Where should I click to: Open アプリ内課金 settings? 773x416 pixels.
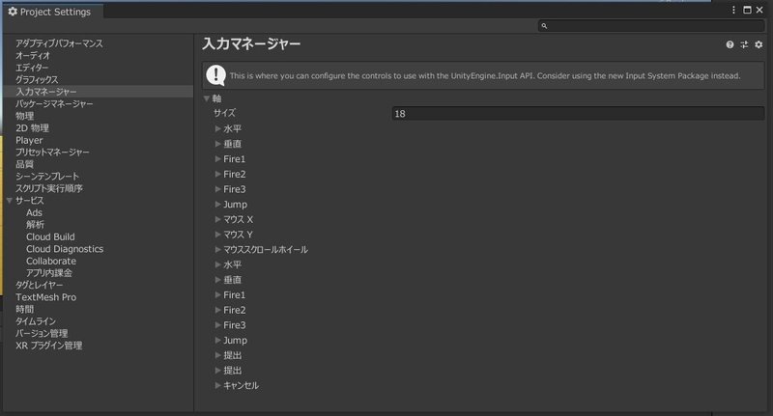point(49,273)
